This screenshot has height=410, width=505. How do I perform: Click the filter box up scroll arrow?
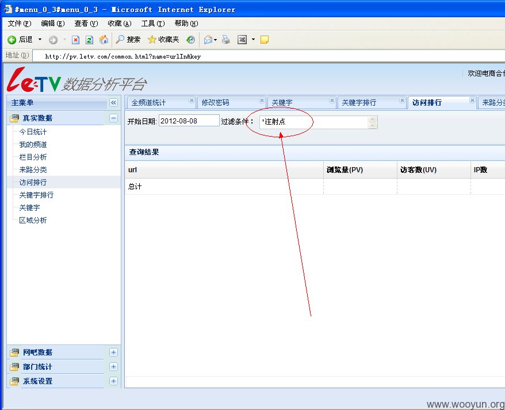pyautogui.click(x=373, y=119)
